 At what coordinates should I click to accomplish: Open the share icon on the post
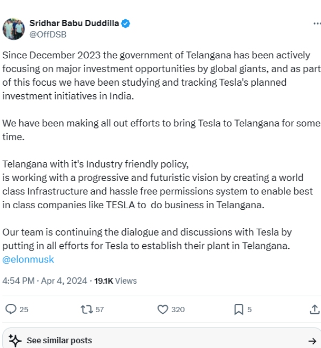(x=315, y=309)
